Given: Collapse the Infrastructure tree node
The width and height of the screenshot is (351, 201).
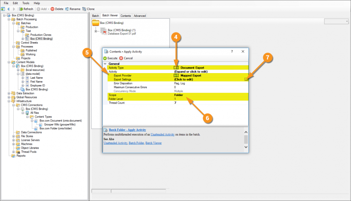Looking at the screenshot, I should [9, 101].
